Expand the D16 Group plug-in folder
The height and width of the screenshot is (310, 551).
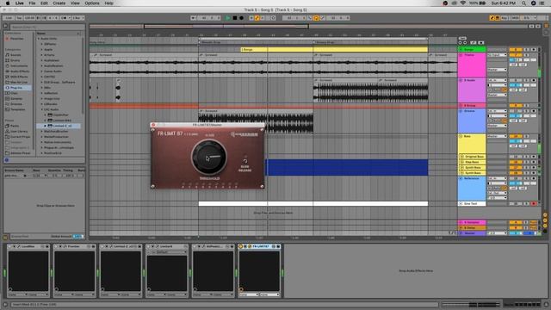click(42, 83)
